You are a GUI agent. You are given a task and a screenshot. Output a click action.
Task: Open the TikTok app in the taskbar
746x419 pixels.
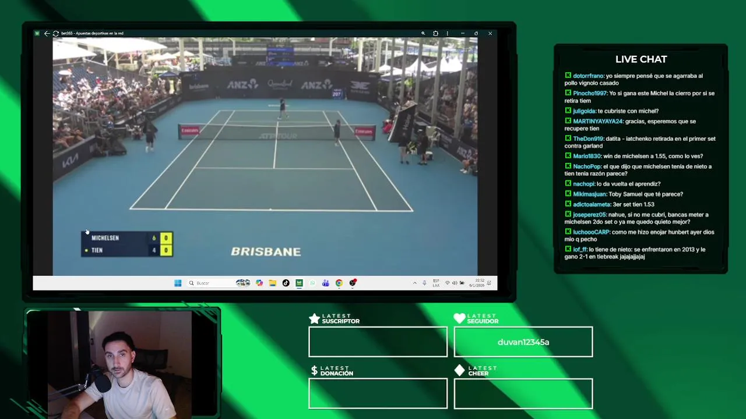click(x=286, y=283)
